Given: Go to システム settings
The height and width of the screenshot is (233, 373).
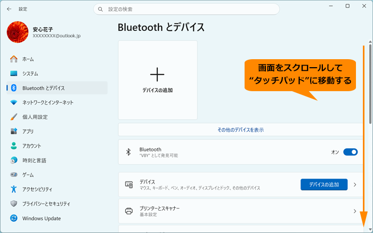Looking at the screenshot, I should click(57, 74).
